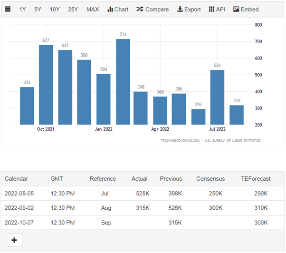Click the TRADINGECONOMICS.COM source label
The image size is (286, 253).
click(180, 140)
